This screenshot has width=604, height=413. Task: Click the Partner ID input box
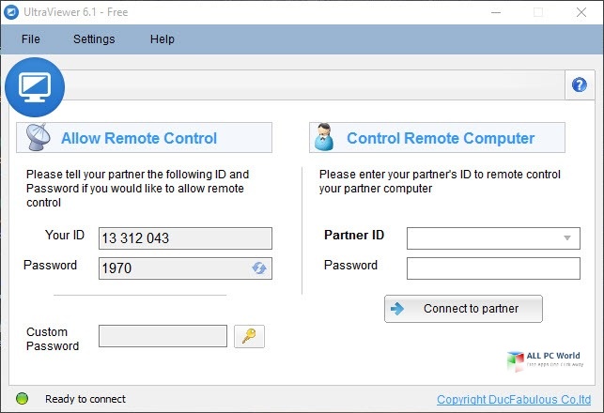pyautogui.click(x=493, y=238)
